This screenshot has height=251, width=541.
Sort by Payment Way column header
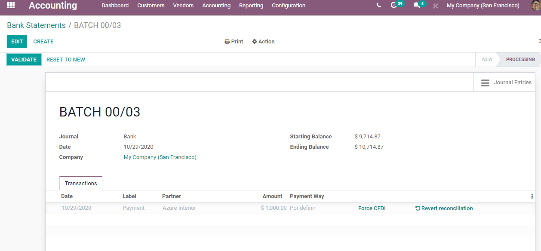coord(307,196)
